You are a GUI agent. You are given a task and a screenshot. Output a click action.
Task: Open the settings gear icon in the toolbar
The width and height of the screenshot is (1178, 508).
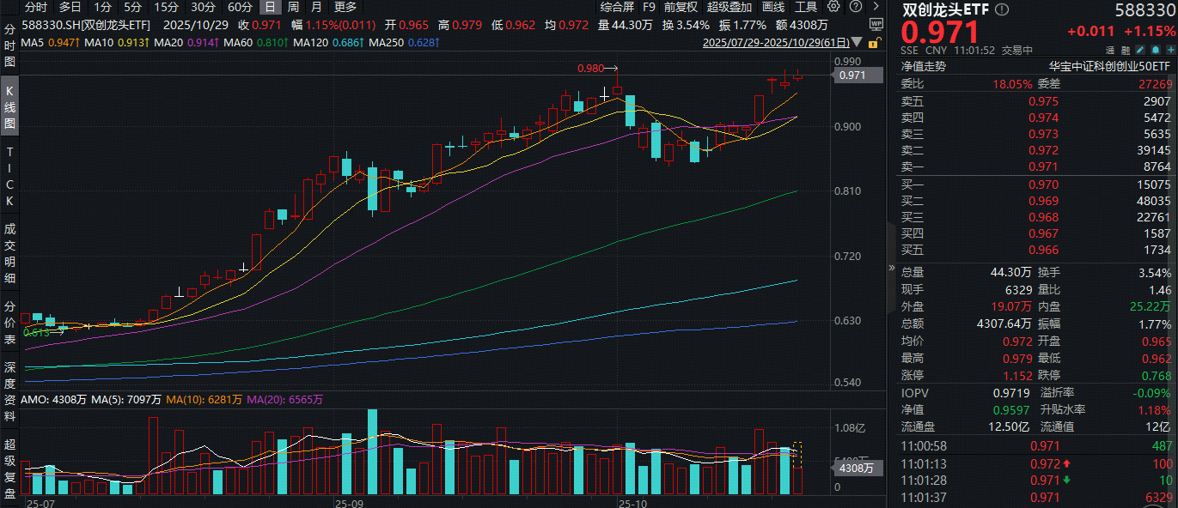pyautogui.click(x=833, y=7)
